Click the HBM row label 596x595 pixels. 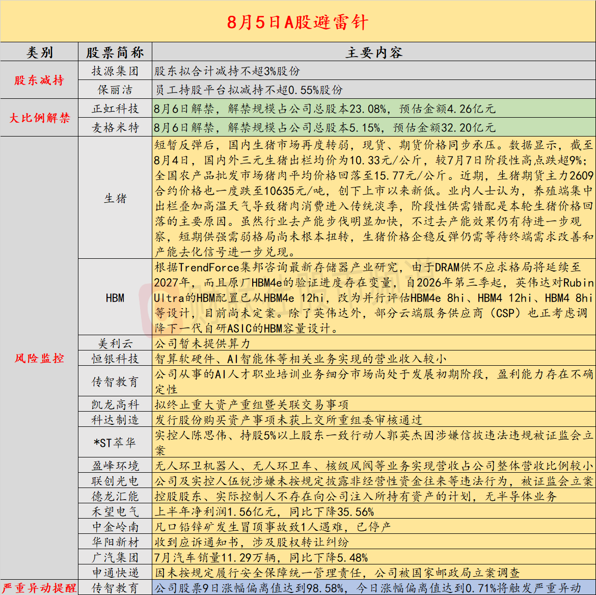coord(115,297)
